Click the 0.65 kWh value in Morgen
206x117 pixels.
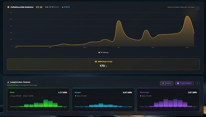127,92
